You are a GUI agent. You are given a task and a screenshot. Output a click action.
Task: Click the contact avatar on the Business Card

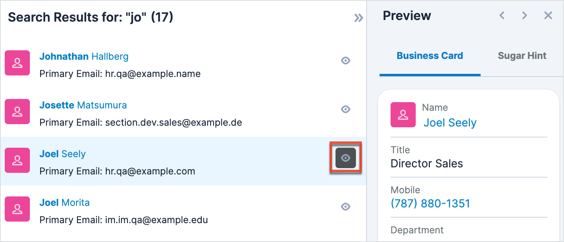[403, 115]
